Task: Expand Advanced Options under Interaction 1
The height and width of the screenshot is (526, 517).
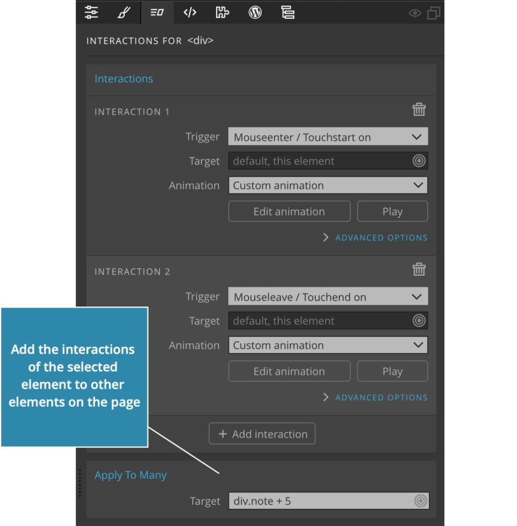Action: pos(376,237)
